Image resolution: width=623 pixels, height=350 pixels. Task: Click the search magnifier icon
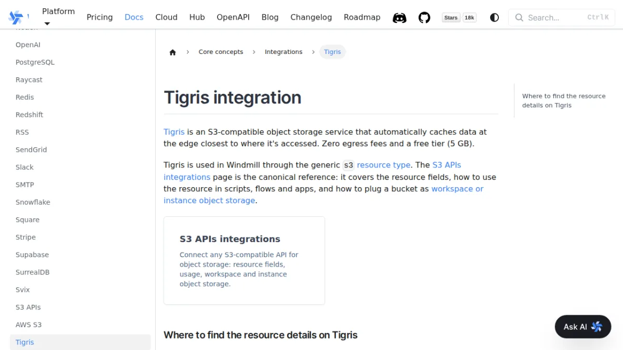tap(519, 18)
